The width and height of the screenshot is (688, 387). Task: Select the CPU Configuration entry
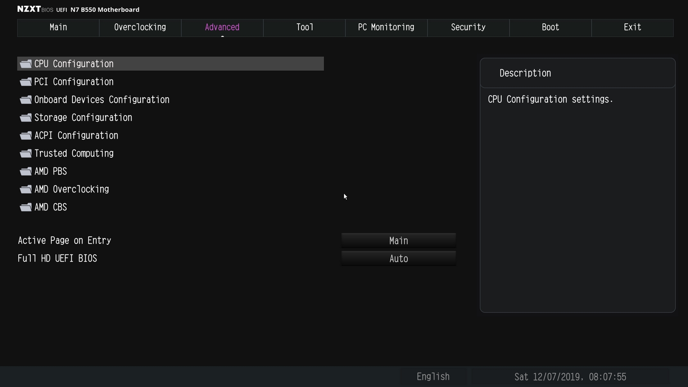click(x=170, y=64)
